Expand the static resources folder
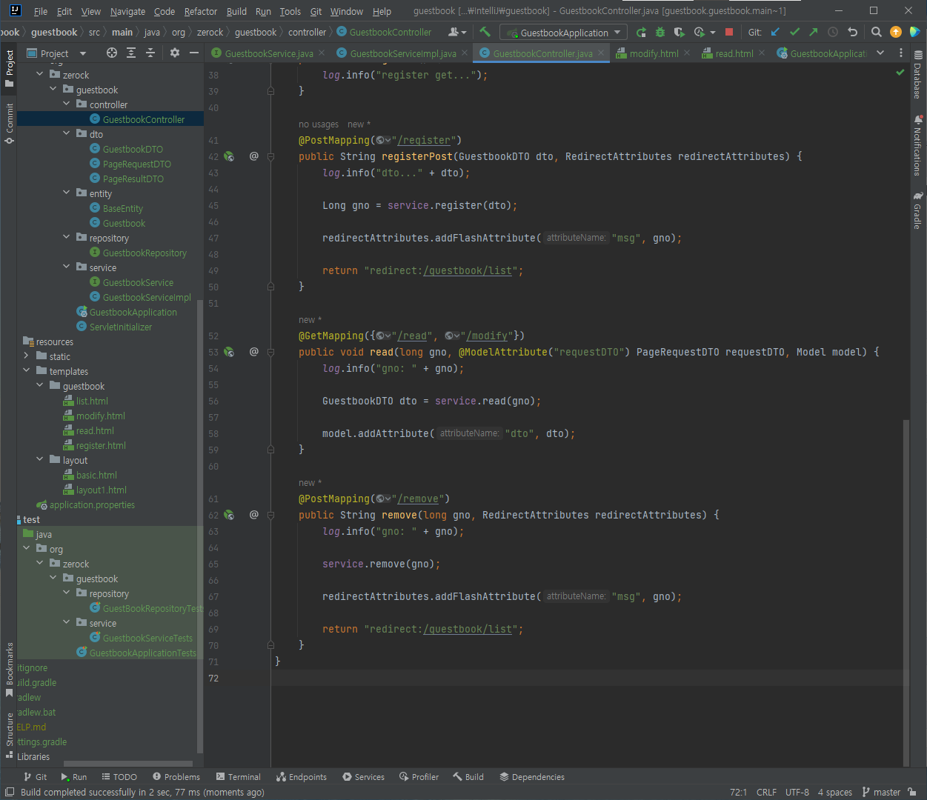The image size is (927, 800). (27, 356)
